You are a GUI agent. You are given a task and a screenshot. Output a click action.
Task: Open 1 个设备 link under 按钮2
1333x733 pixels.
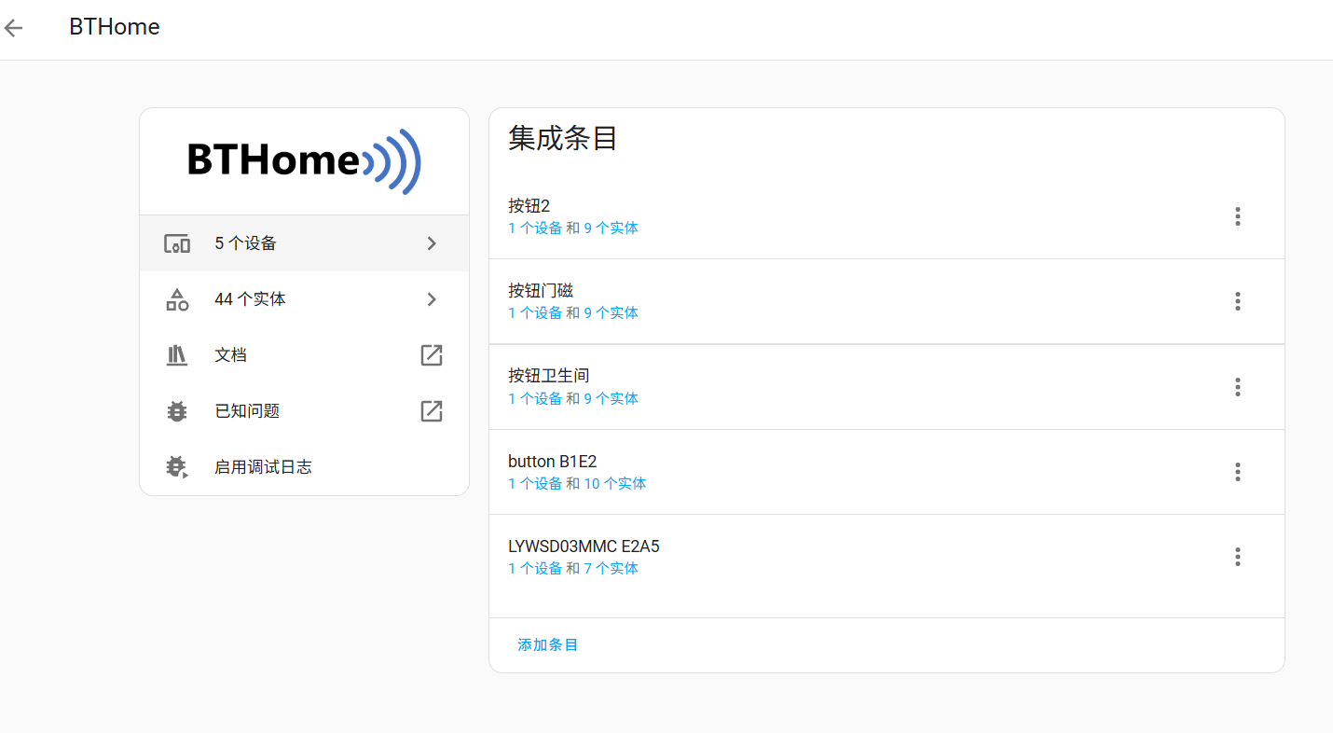535,228
